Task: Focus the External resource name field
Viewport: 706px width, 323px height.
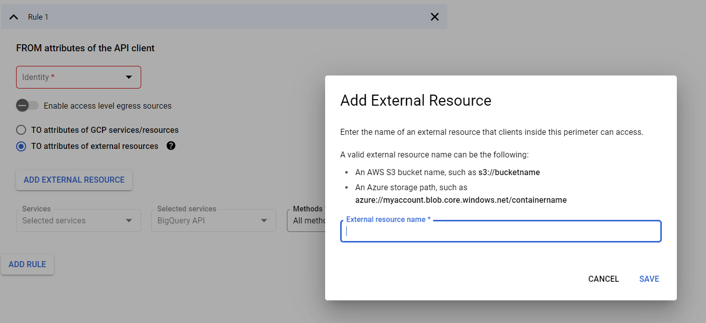Action: click(x=500, y=231)
